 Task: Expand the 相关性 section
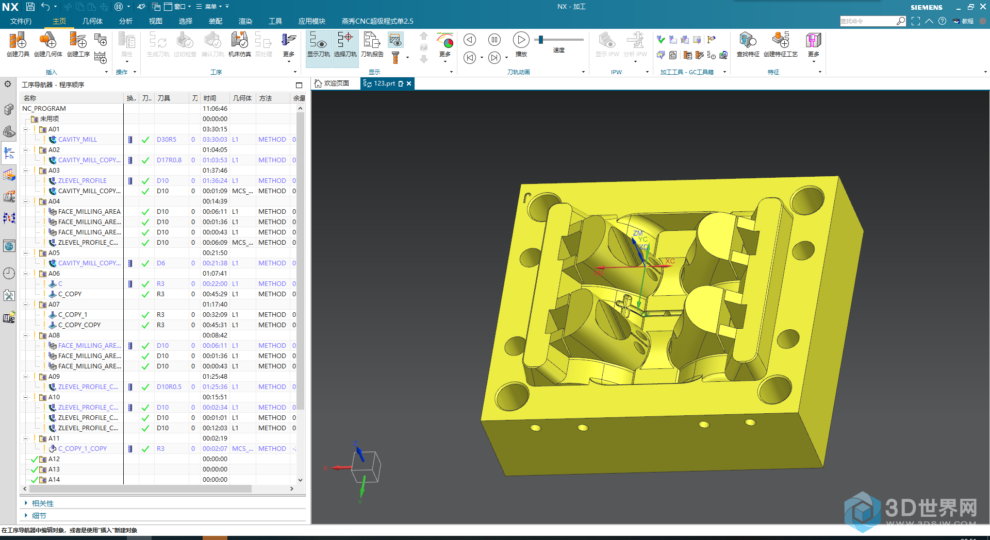(26, 503)
